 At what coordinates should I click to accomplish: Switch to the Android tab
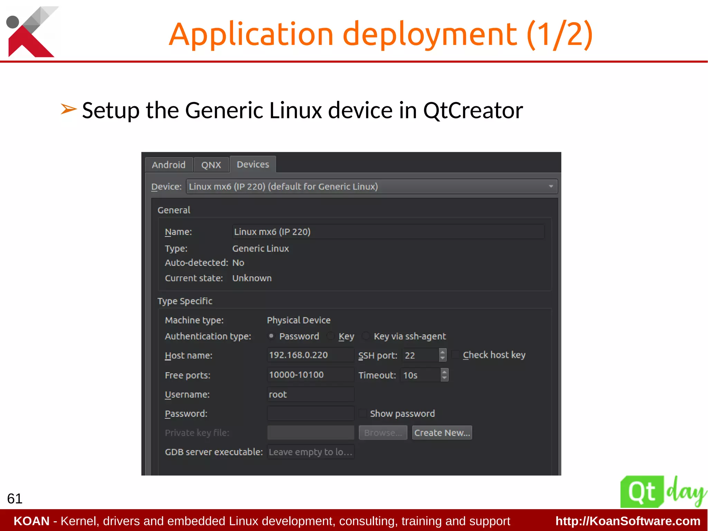tap(169, 165)
